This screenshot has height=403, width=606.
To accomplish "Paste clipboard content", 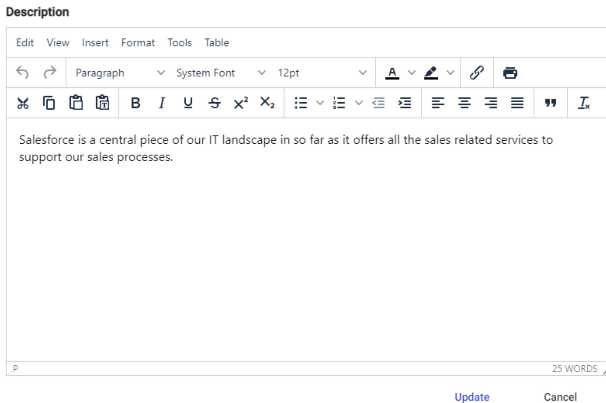I will click(76, 103).
